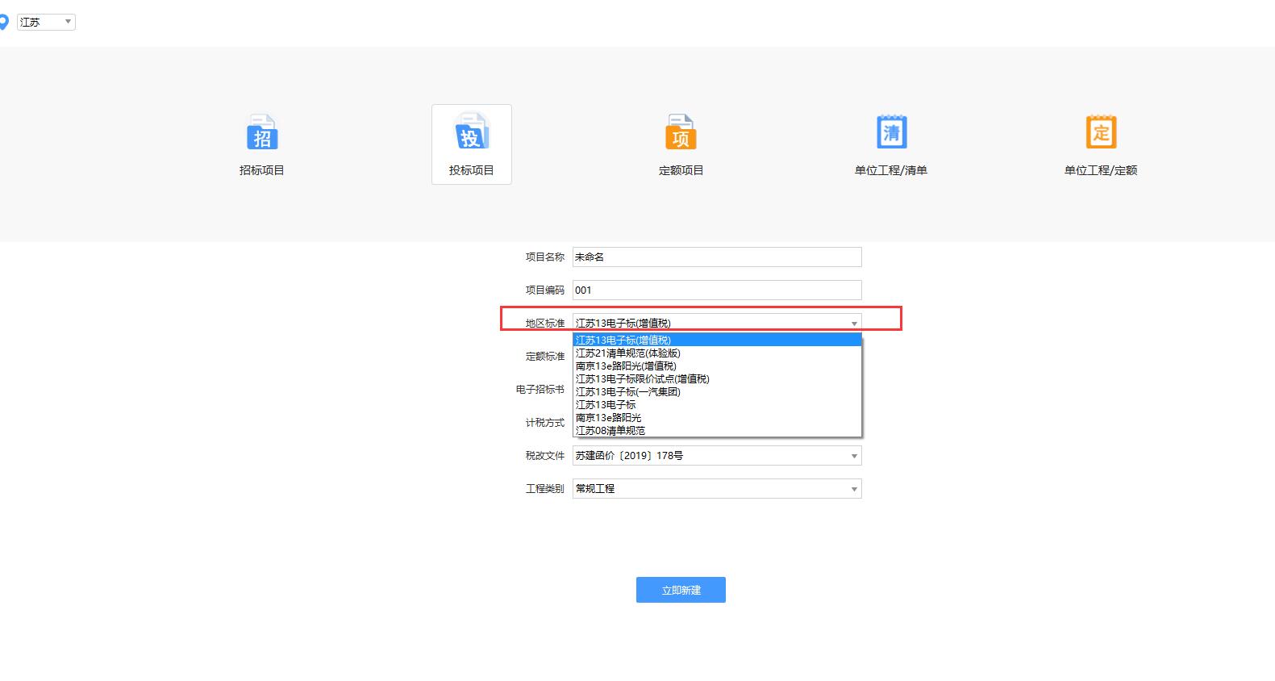Click the 项目名称 input field
The image size is (1275, 681).
(x=717, y=257)
